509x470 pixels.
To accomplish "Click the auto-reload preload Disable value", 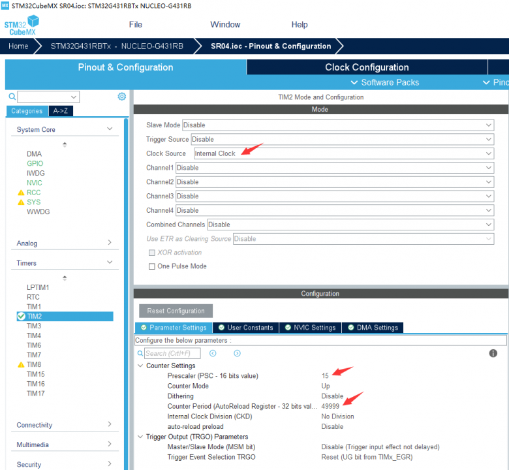I will click(332, 426).
